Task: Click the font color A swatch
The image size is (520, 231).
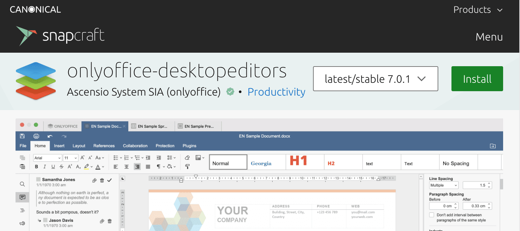Action: click(x=98, y=166)
